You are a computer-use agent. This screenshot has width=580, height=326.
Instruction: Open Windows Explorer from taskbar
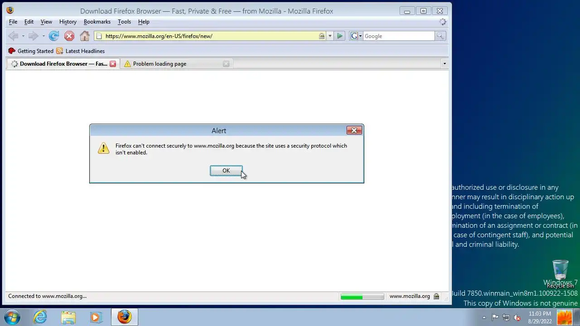[x=68, y=317]
